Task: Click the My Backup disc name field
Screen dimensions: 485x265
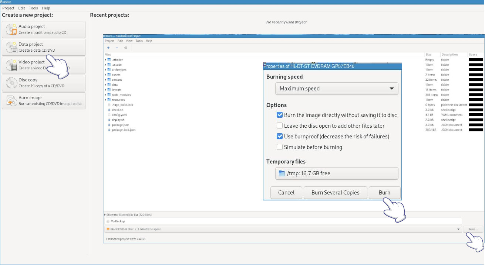Action: pyautogui.click(x=283, y=221)
